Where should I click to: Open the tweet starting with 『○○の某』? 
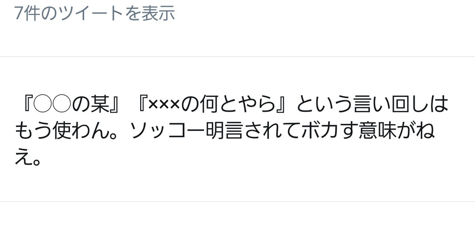click(x=232, y=129)
